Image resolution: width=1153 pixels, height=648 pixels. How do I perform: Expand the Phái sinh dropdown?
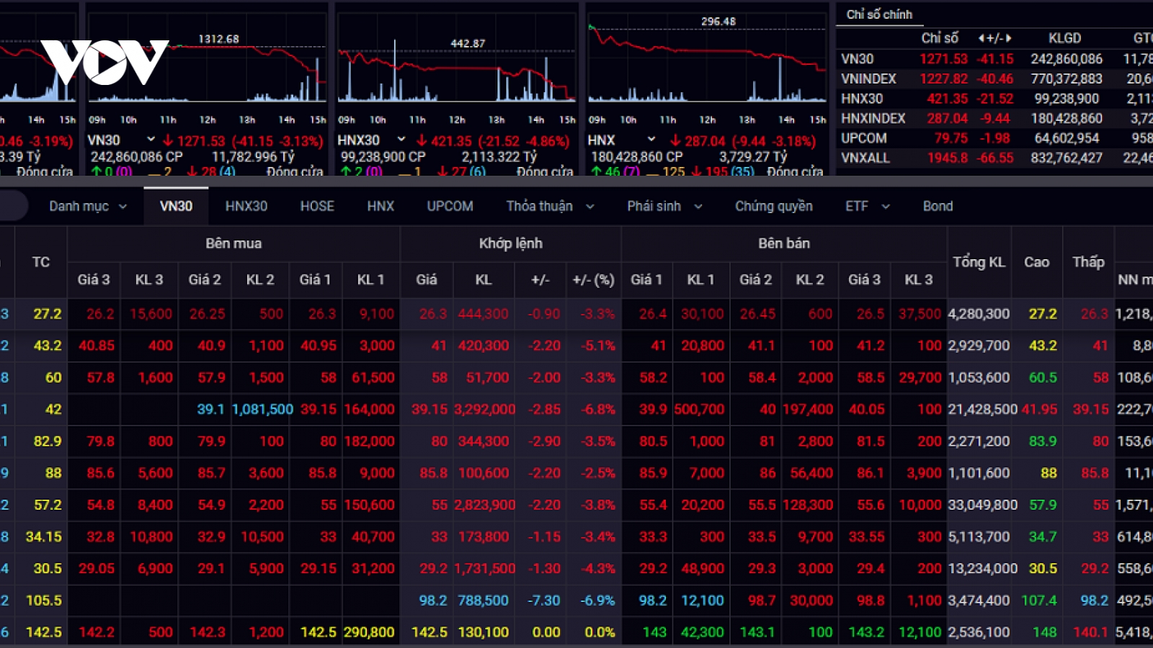[664, 206]
